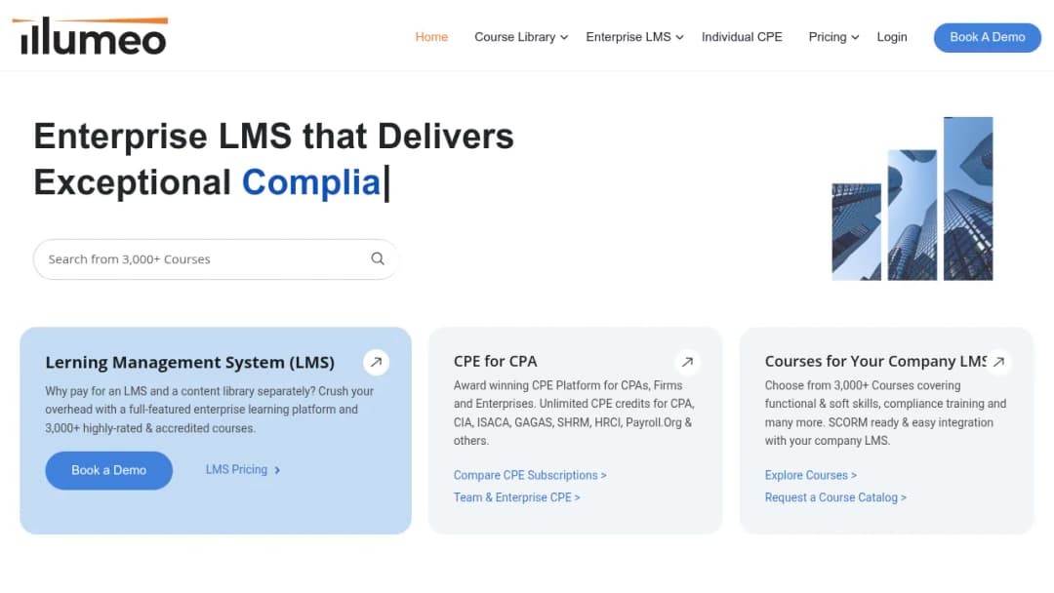Screen dimensions: 1054x593
Task: Open the Request a Course Catalog link
Action: 835,497
